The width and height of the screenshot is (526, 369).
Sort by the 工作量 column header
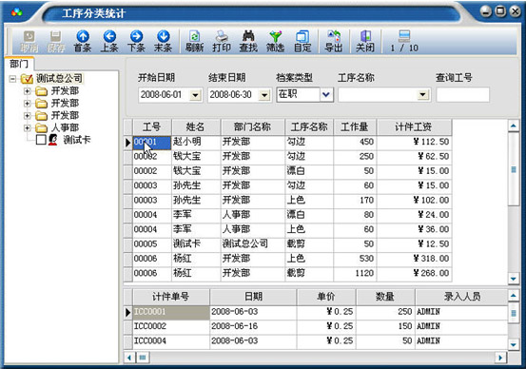(355, 126)
